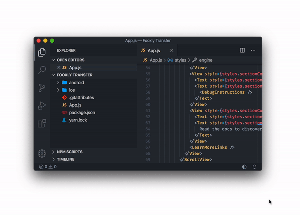Select the App.js editor tab
This screenshot has height=215, width=300.
157,50
